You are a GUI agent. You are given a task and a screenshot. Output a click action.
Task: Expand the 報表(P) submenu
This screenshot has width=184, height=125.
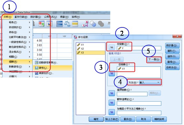pyautogui.click(x=18, y=22)
